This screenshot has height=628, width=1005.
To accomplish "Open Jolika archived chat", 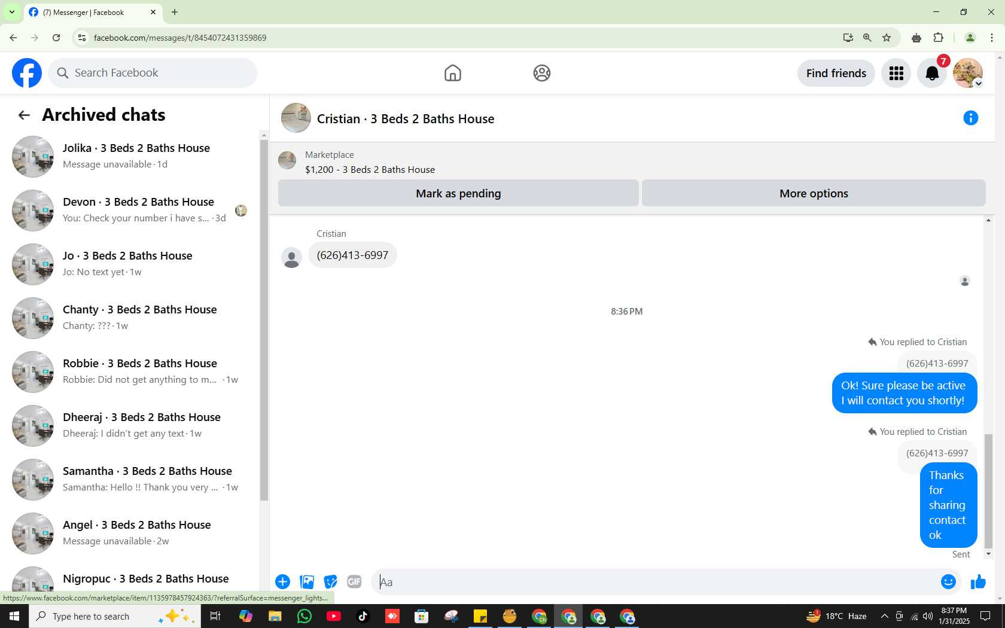I will pos(130,157).
